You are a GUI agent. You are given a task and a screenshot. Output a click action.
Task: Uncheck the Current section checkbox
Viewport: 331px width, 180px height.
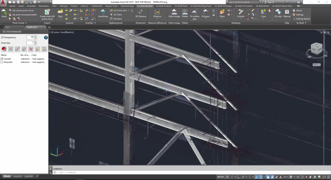coord(2,59)
